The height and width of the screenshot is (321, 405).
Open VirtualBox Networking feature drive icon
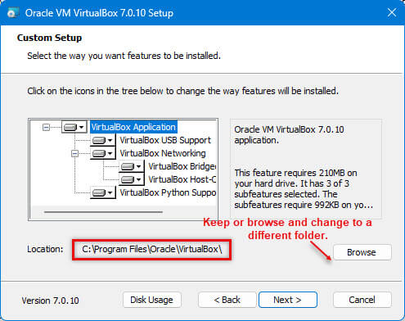102,153
